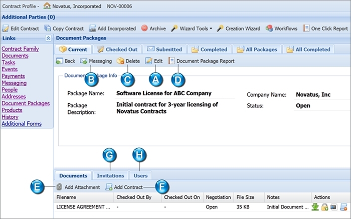The height and width of the screenshot is (219, 351).
Task: Show the All Completed tab
Action: coord(308,49)
